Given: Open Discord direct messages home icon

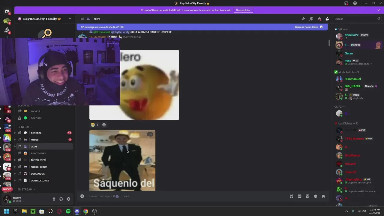Looking at the screenshot, I should point(7,12).
